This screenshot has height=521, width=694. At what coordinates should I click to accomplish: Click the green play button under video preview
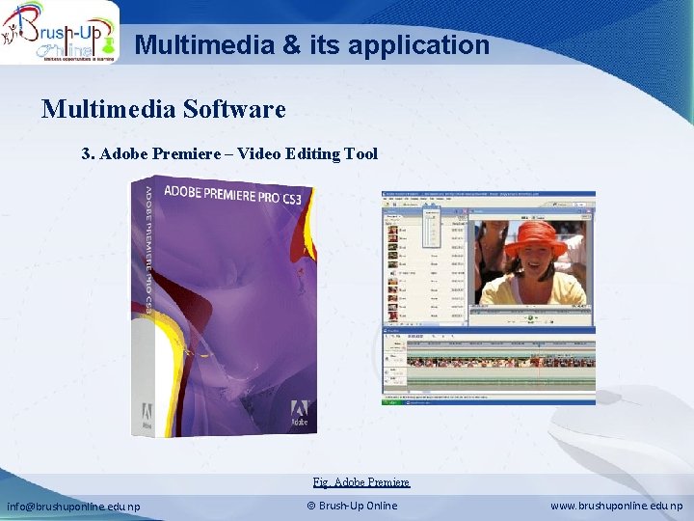click(x=530, y=317)
